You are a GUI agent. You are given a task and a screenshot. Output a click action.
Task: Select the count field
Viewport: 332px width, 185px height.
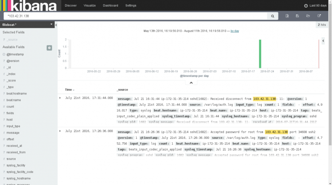click(x=10, y=107)
